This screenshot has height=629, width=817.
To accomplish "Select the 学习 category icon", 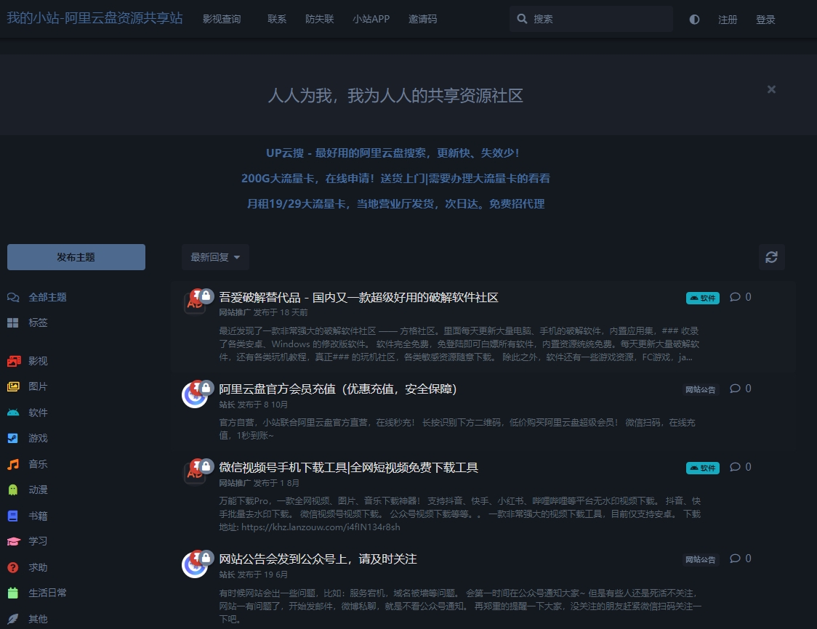I will point(13,541).
